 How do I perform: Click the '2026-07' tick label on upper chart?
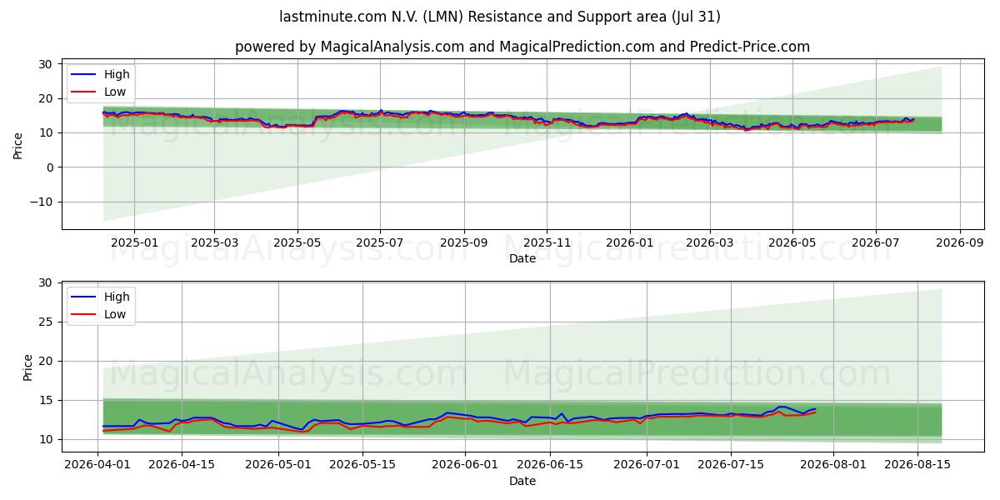click(875, 242)
